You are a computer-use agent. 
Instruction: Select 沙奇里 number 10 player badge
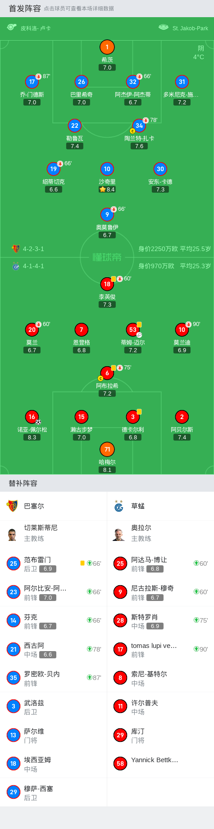click(107, 169)
